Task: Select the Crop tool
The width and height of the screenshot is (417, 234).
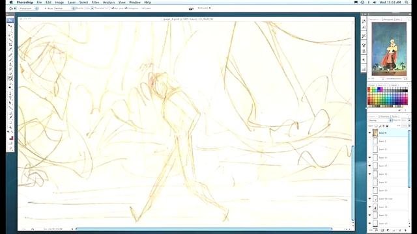Action: click(x=10, y=45)
